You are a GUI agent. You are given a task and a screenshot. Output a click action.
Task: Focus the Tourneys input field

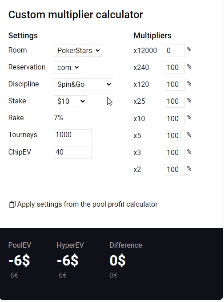(72, 135)
